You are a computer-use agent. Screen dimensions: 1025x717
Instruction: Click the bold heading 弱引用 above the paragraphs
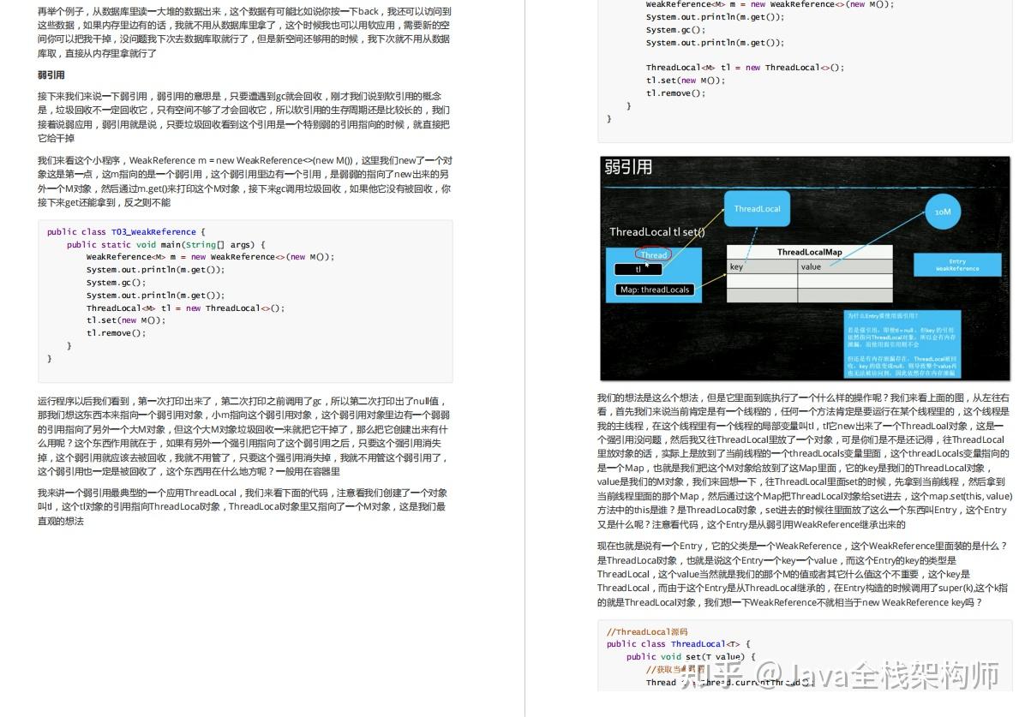pos(51,75)
